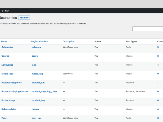Image resolution: width=163 pixels, height=122 pixels.
Task: Open the Languages taxonomy
Action: coord(7,65)
